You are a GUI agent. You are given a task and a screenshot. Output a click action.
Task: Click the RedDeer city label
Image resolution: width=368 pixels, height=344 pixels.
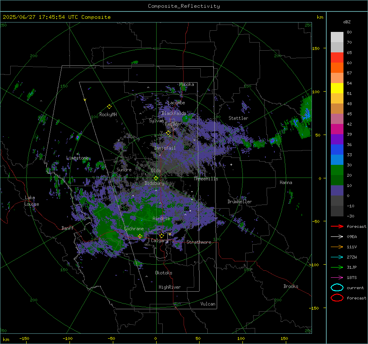(x=173, y=124)
